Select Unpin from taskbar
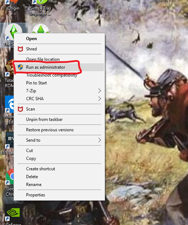This screenshot has height=225, width=188. [x=59, y=119]
